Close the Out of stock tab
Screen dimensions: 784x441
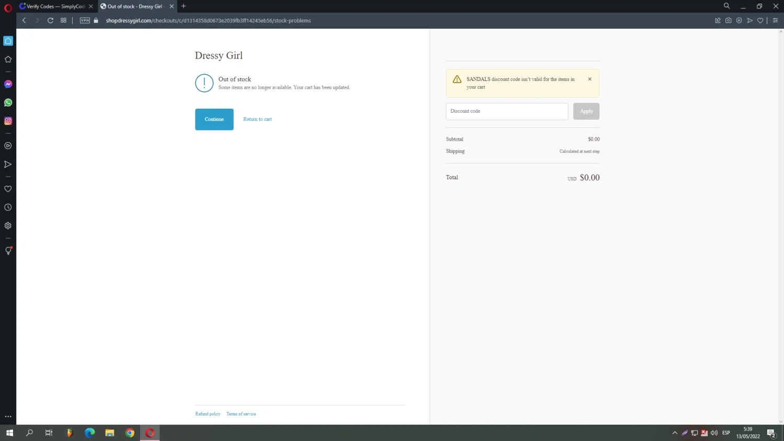[171, 6]
